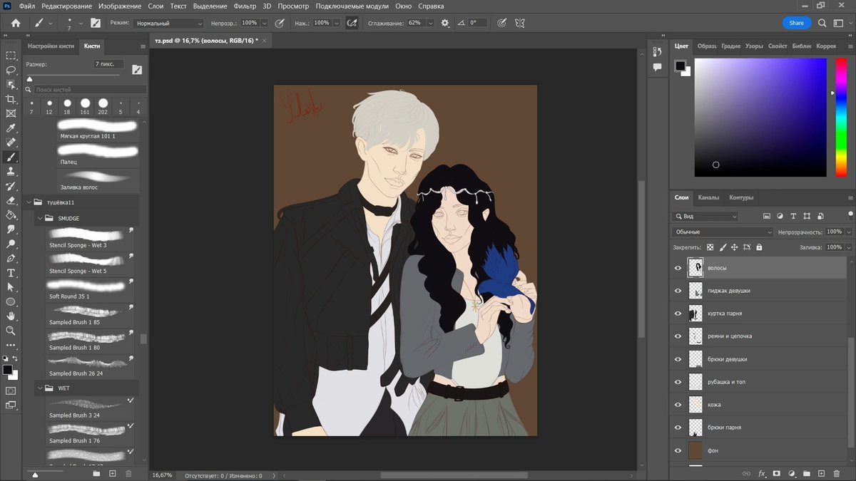Create new adjustment layer icon

792,473
